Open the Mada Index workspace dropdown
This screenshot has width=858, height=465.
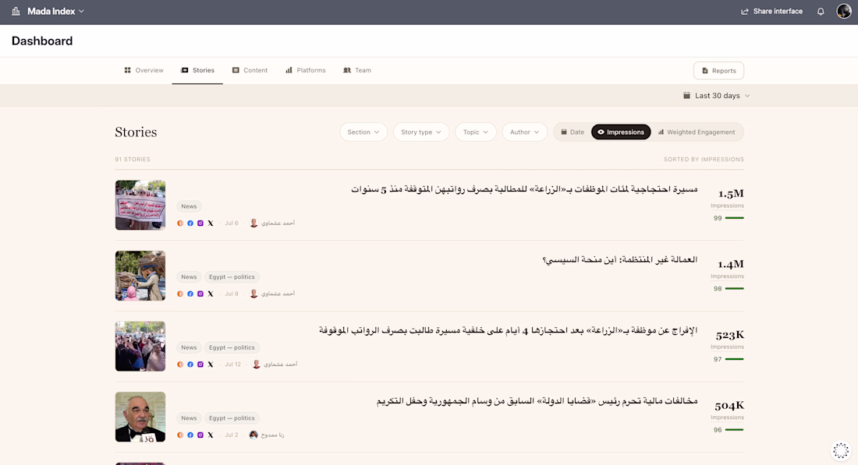point(56,11)
